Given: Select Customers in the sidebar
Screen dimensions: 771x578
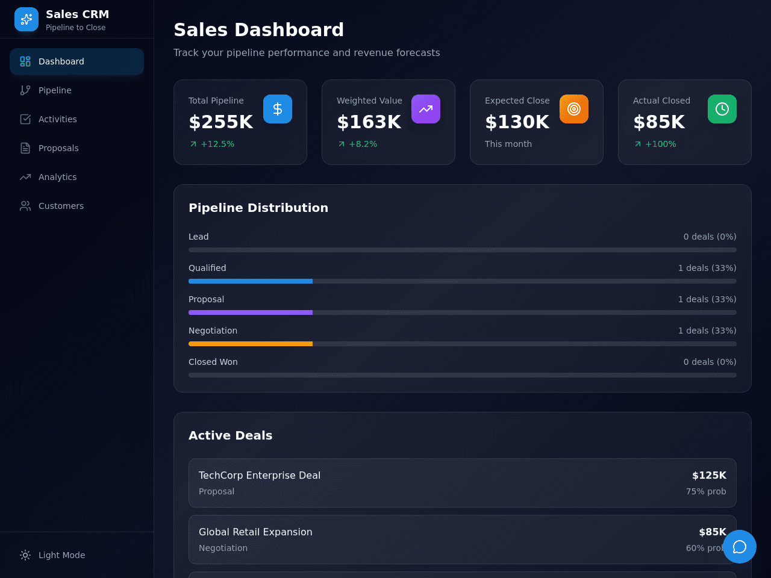Looking at the screenshot, I should tap(76, 206).
